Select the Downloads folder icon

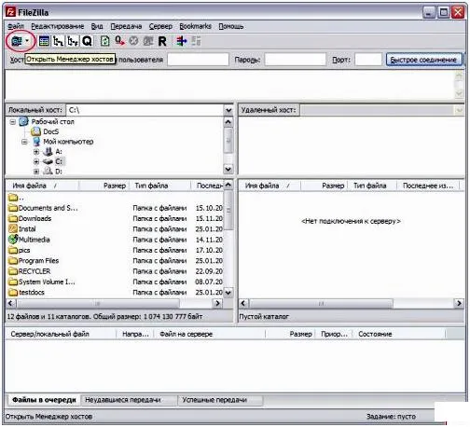point(13,218)
